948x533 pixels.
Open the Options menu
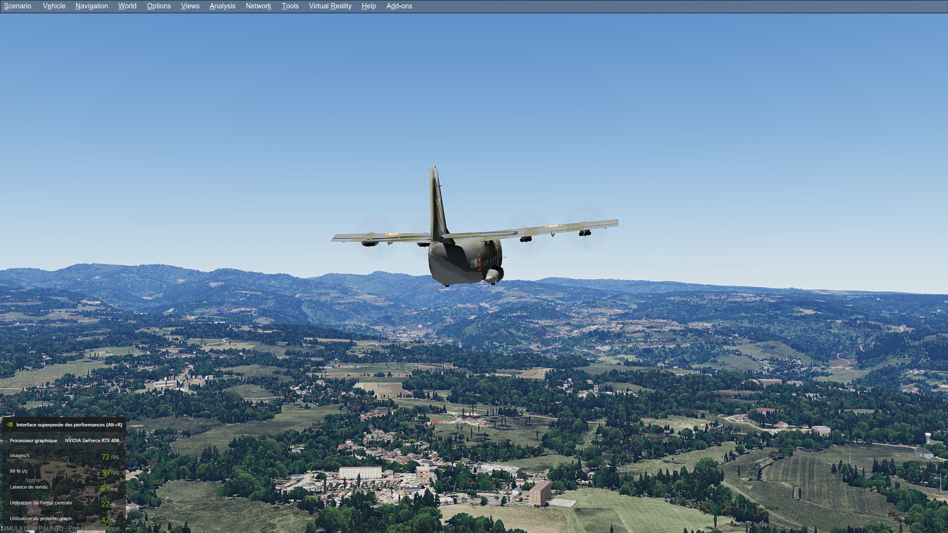[158, 6]
